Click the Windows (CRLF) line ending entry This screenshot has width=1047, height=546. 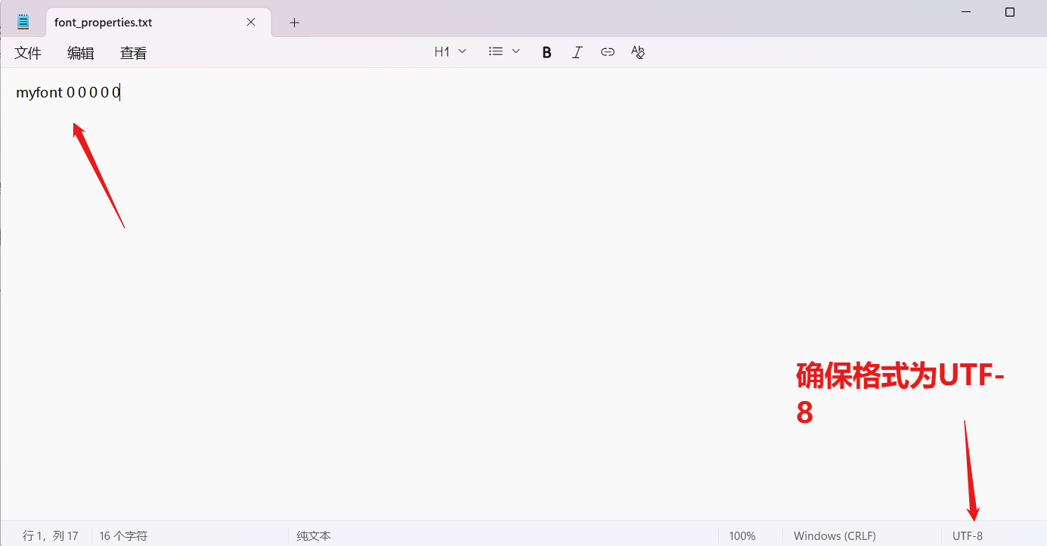(x=835, y=535)
